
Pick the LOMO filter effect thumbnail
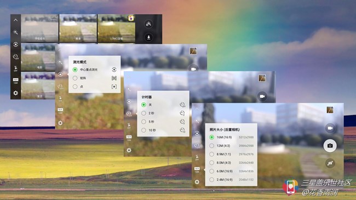[117, 28]
